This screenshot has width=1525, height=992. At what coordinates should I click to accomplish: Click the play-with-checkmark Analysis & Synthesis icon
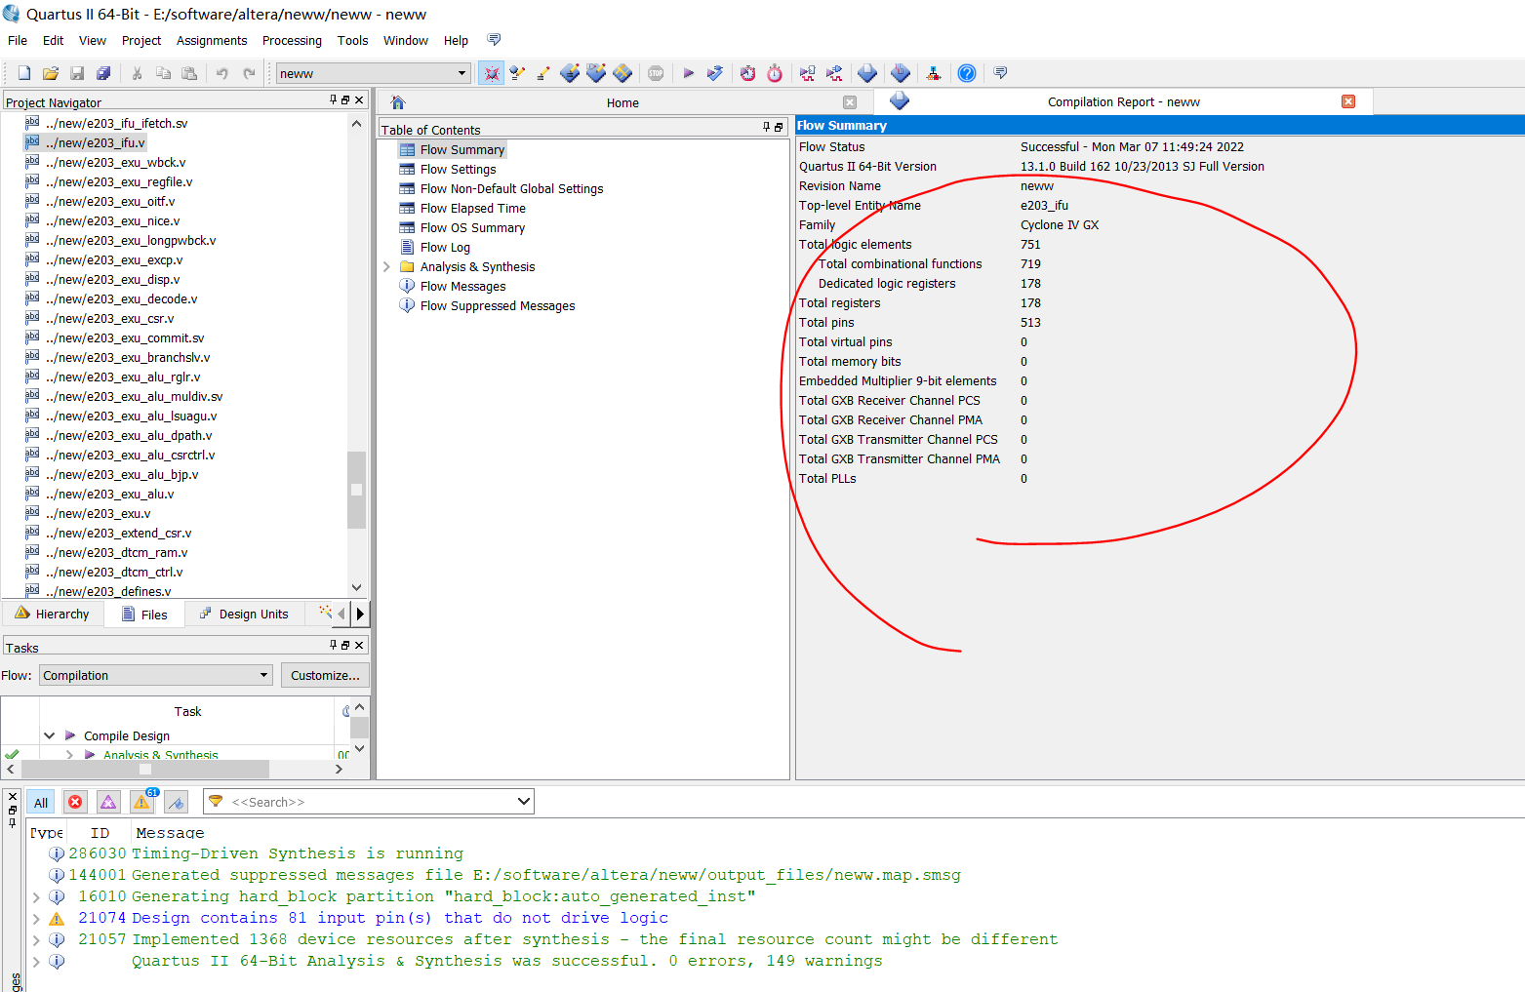pos(715,73)
